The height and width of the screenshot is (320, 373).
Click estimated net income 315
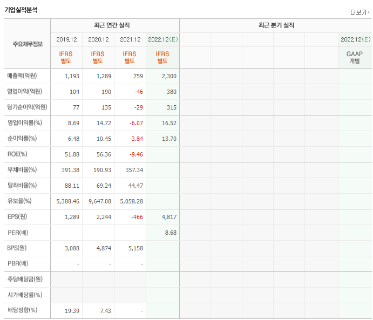(172, 107)
